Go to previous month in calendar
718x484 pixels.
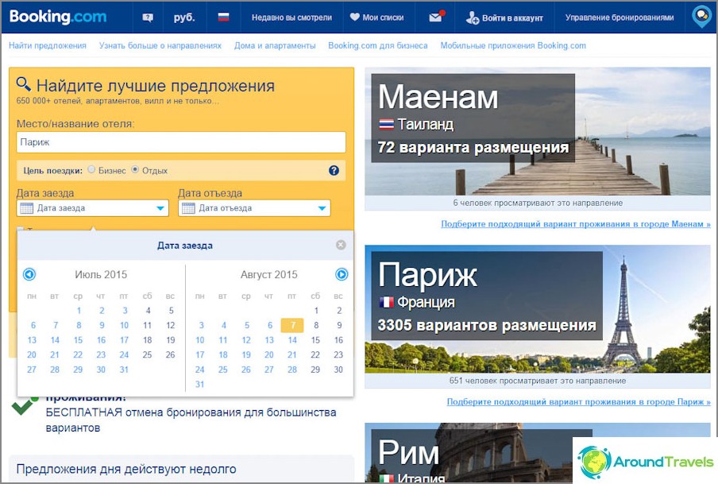coord(29,274)
